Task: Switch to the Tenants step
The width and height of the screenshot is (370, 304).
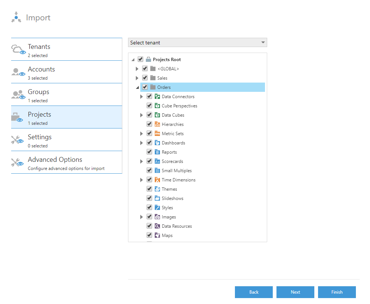Action: [x=66, y=49]
